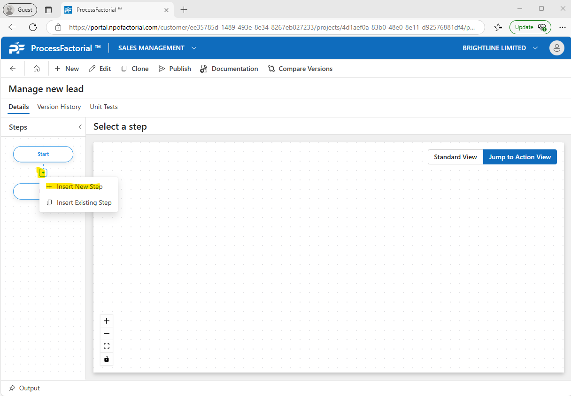Switch to Standard View
This screenshot has width=571, height=396.
[455, 157]
